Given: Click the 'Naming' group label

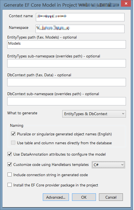Looking at the screenshot, I should pyautogui.click(x=17, y=125).
